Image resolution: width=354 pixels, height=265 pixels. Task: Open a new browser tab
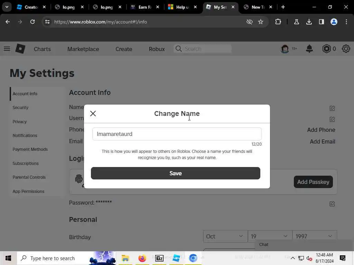[x=283, y=7]
